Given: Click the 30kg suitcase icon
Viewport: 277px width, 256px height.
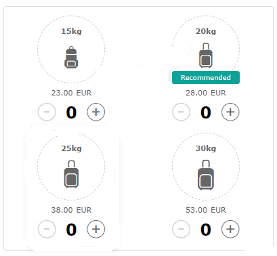Looking at the screenshot, I should [206, 175].
